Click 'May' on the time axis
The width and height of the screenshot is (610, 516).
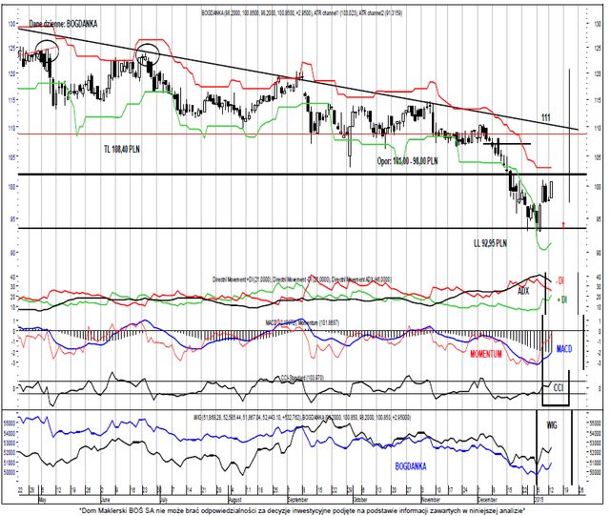click(x=43, y=499)
